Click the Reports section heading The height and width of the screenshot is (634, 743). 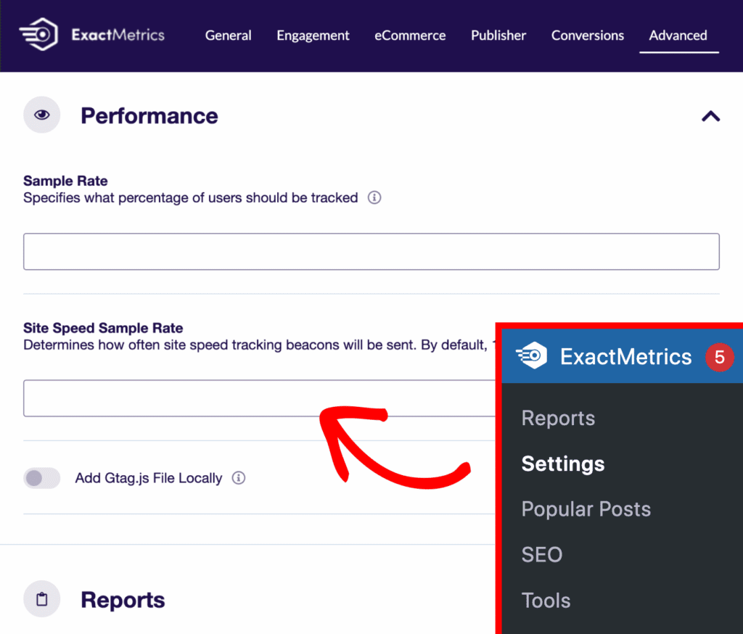pos(123,600)
